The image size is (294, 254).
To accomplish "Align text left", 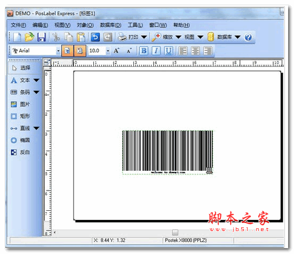I will tap(183, 51).
